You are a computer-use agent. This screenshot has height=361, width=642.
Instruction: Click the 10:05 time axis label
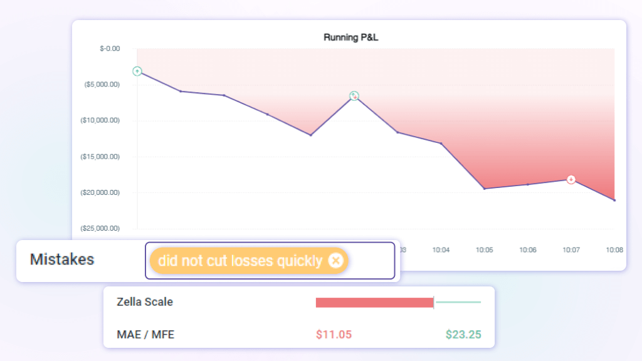pyautogui.click(x=484, y=250)
